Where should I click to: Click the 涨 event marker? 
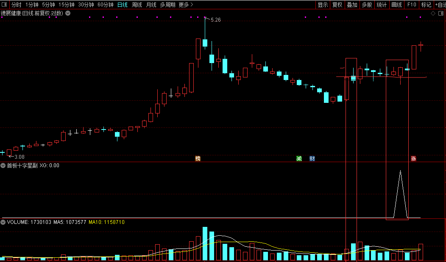click(x=414, y=158)
